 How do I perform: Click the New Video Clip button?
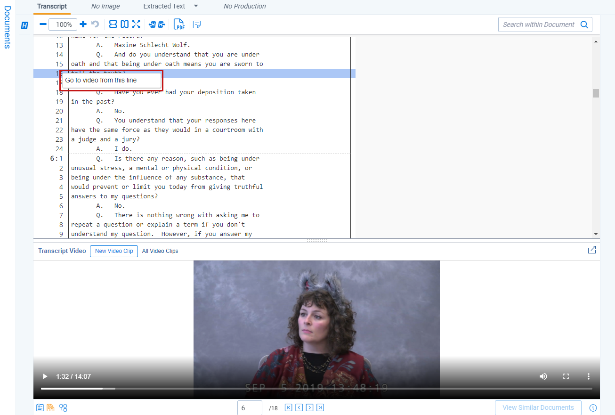[114, 251]
